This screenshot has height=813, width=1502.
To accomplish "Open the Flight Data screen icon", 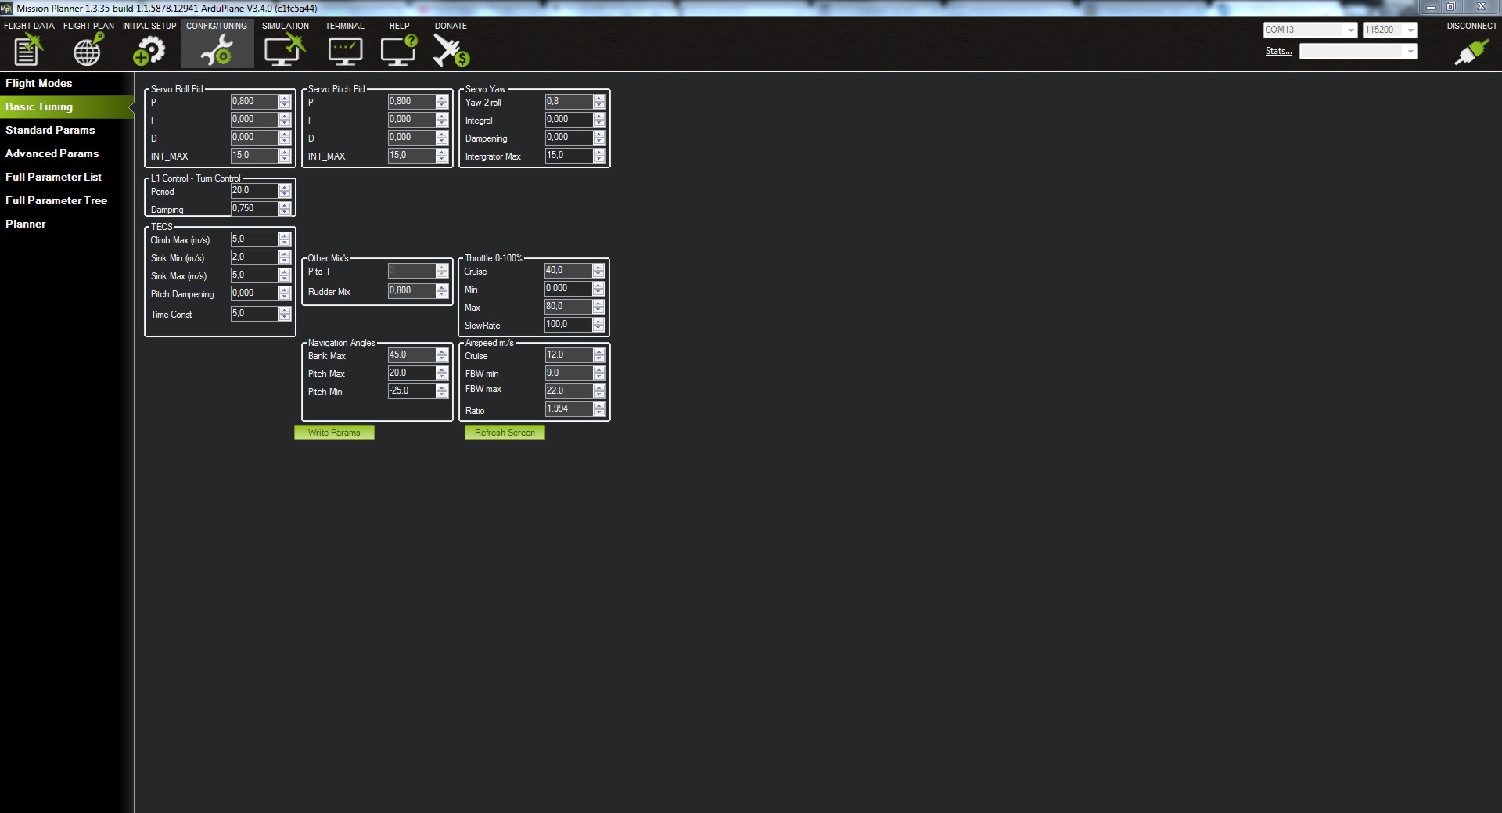I will click(x=28, y=50).
